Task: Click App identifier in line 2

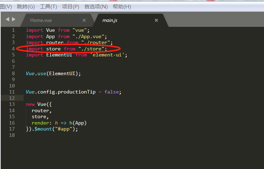Action: (50, 37)
